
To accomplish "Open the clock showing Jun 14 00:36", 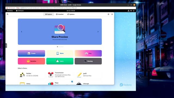I will click(x=71, y=11).
